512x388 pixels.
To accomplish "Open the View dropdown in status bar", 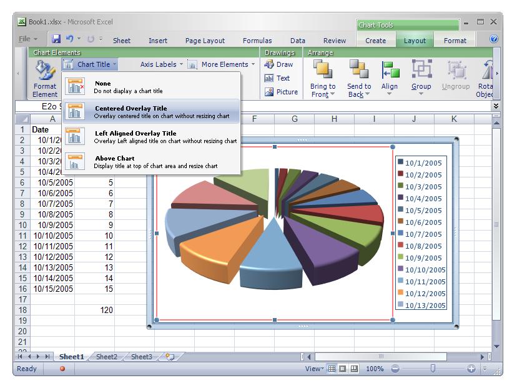I will pos(315,369).
